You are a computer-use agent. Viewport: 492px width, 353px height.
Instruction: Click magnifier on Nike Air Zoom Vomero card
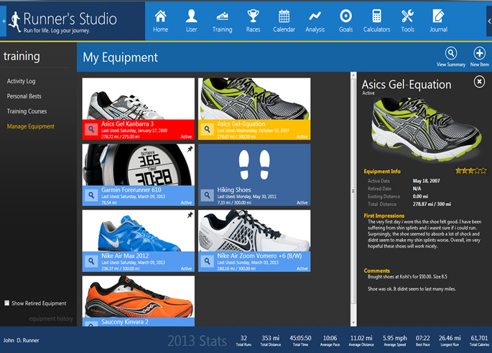coord(207,261)
